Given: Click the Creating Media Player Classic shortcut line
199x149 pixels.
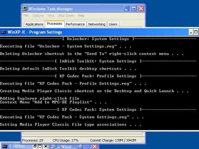Looking at the screenshot, I should pyautogui.click(x=94, y=91).
